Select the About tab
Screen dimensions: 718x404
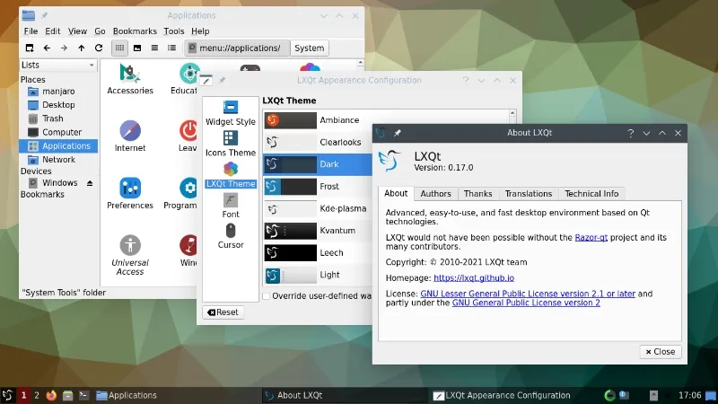coord(396,193)
